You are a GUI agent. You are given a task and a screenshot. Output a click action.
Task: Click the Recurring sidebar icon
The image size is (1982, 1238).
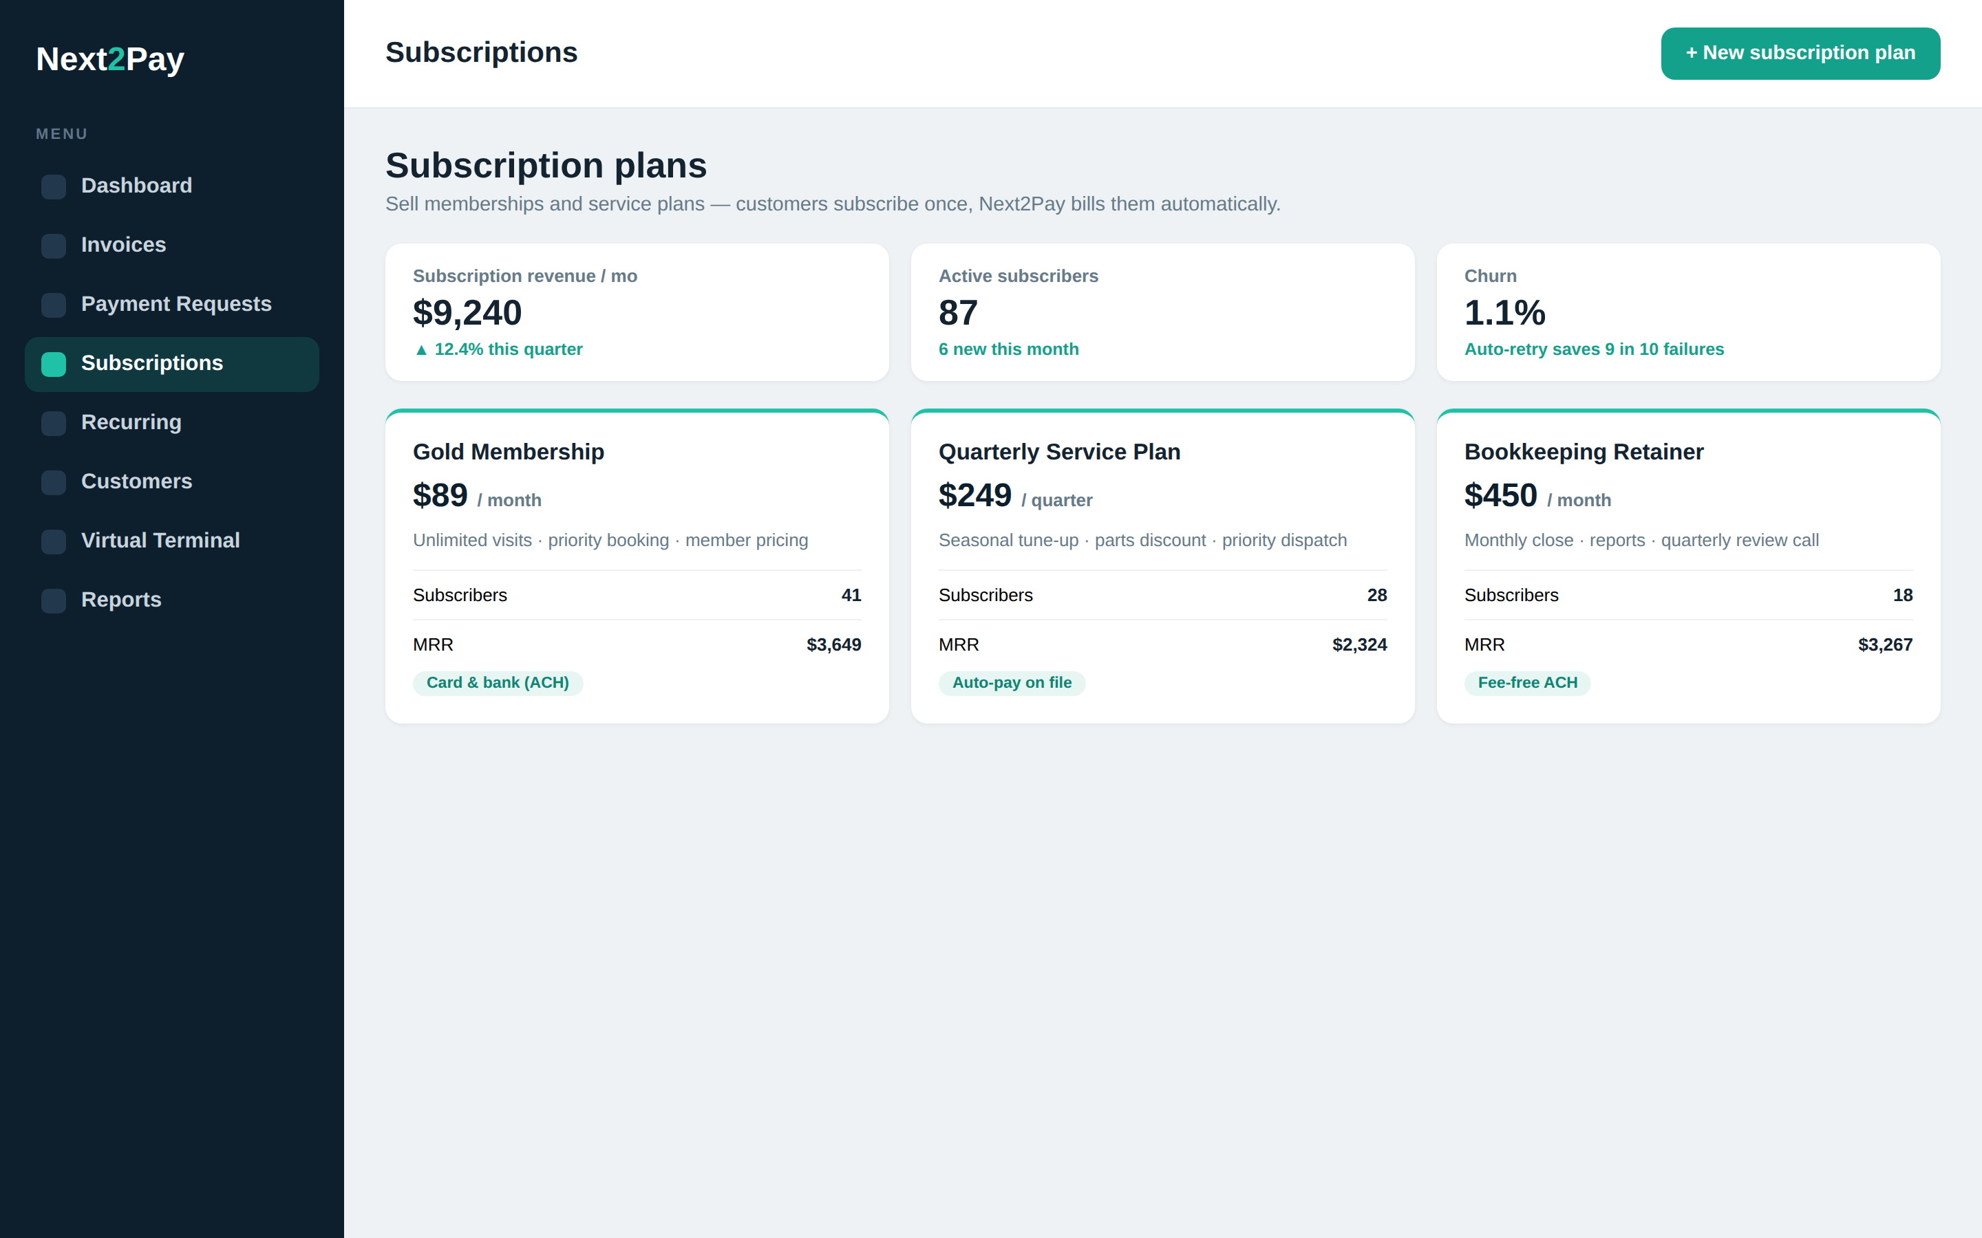click(53, 423)
